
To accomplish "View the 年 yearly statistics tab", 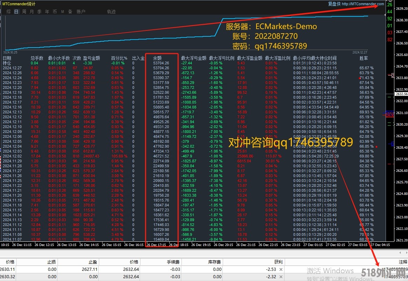I will click(47, 12).
